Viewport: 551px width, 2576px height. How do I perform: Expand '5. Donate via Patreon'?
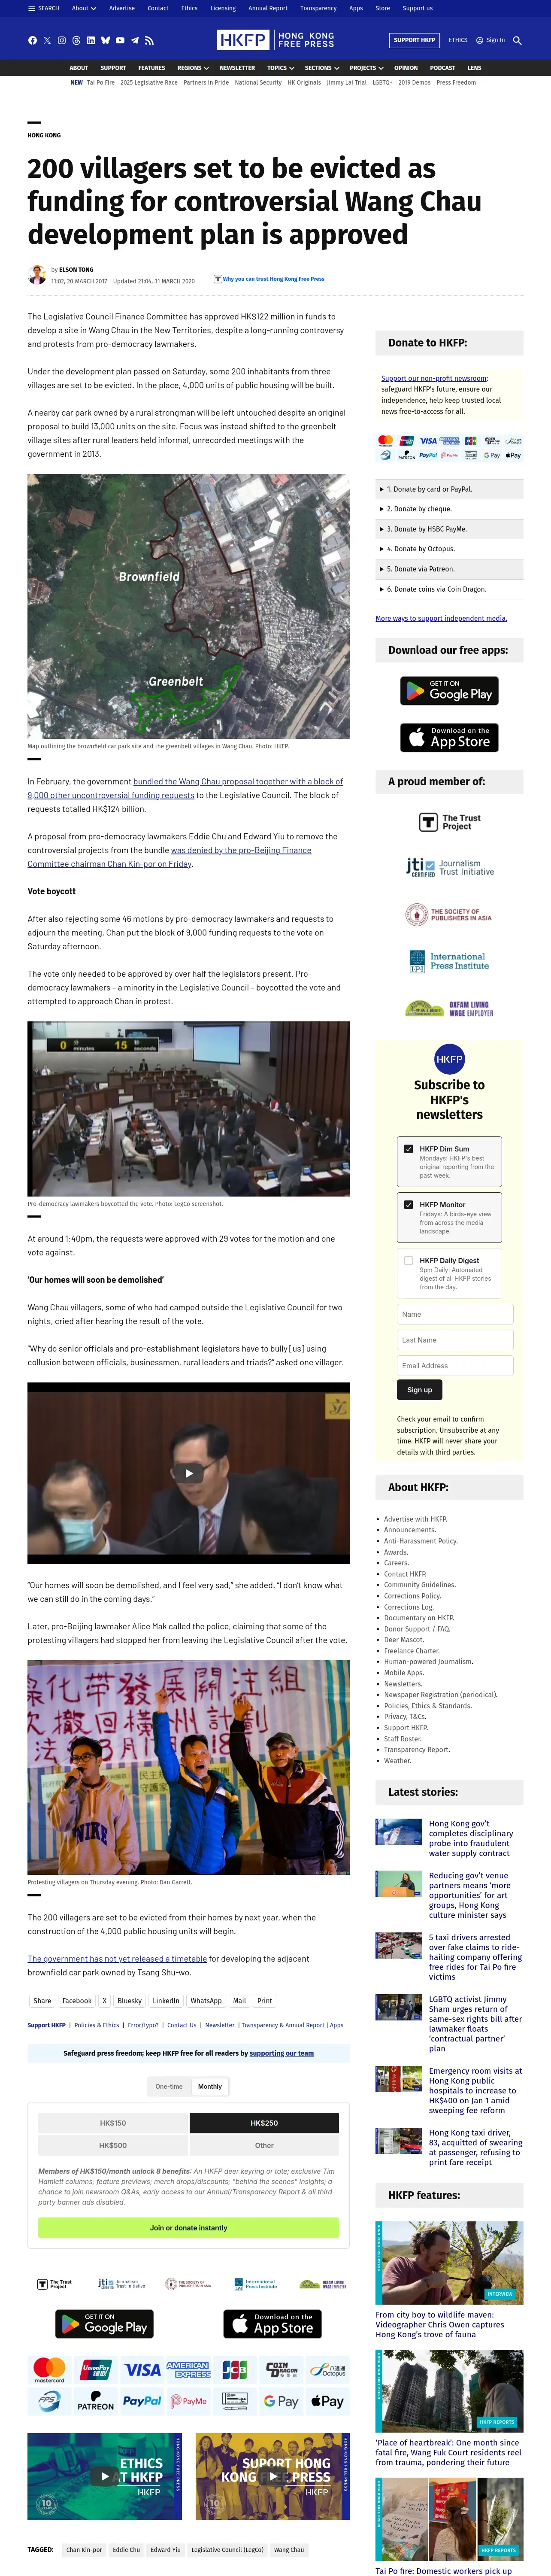pos(449,569)
